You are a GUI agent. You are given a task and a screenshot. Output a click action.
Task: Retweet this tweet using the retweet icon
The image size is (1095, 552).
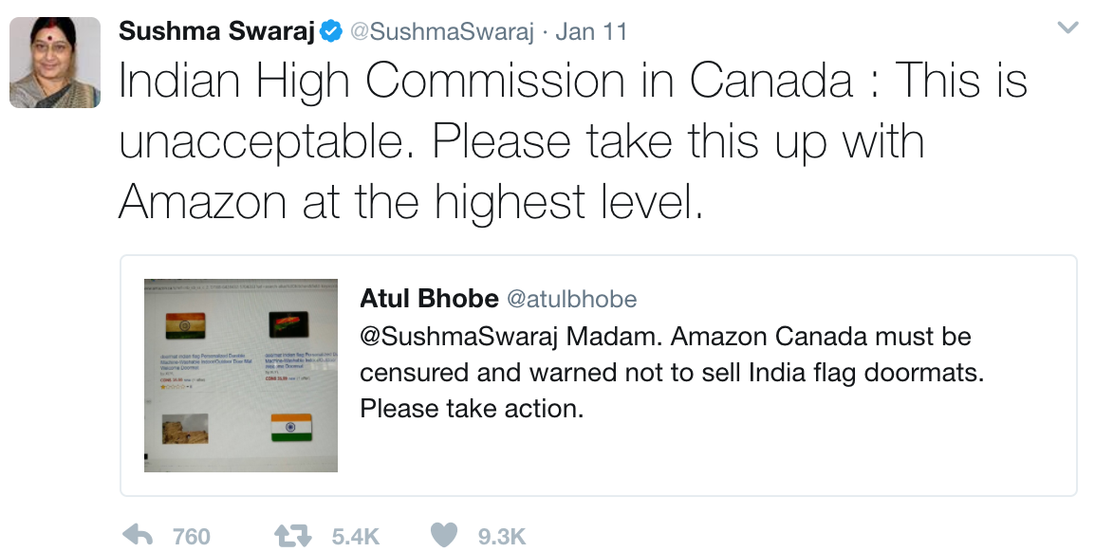(291, 536)
